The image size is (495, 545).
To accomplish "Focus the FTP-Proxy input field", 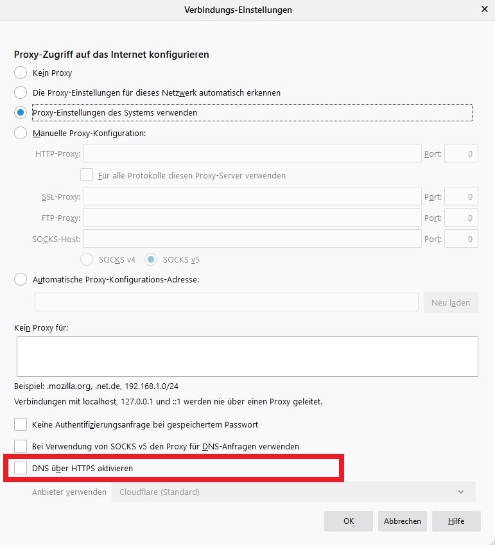I will 252,218.
